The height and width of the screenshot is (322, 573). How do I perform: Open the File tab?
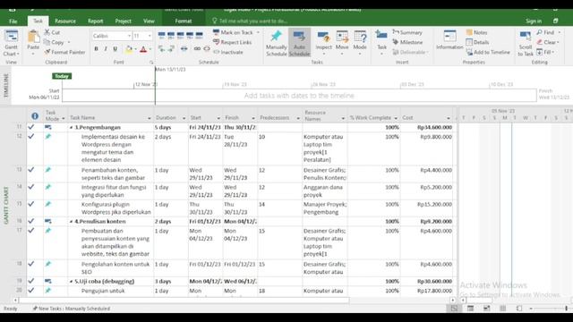pyautogui.click(x=13, y=21)
